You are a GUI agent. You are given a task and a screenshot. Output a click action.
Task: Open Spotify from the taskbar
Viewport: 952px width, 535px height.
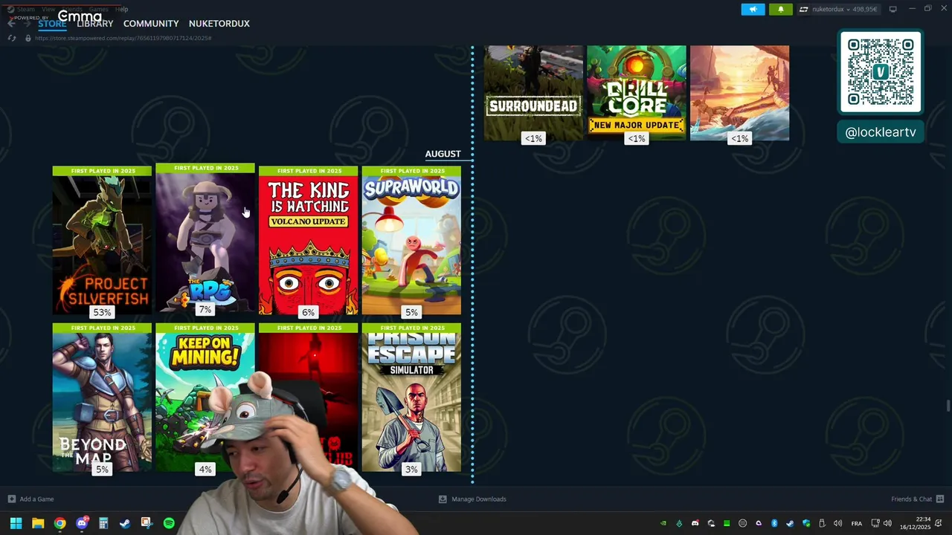[x=169, y=524]
